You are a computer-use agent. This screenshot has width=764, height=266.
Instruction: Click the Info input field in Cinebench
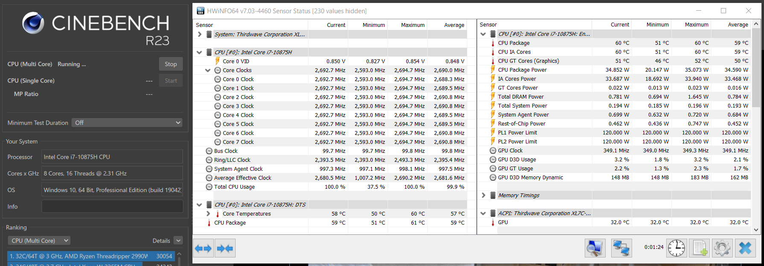click(112, 206)
